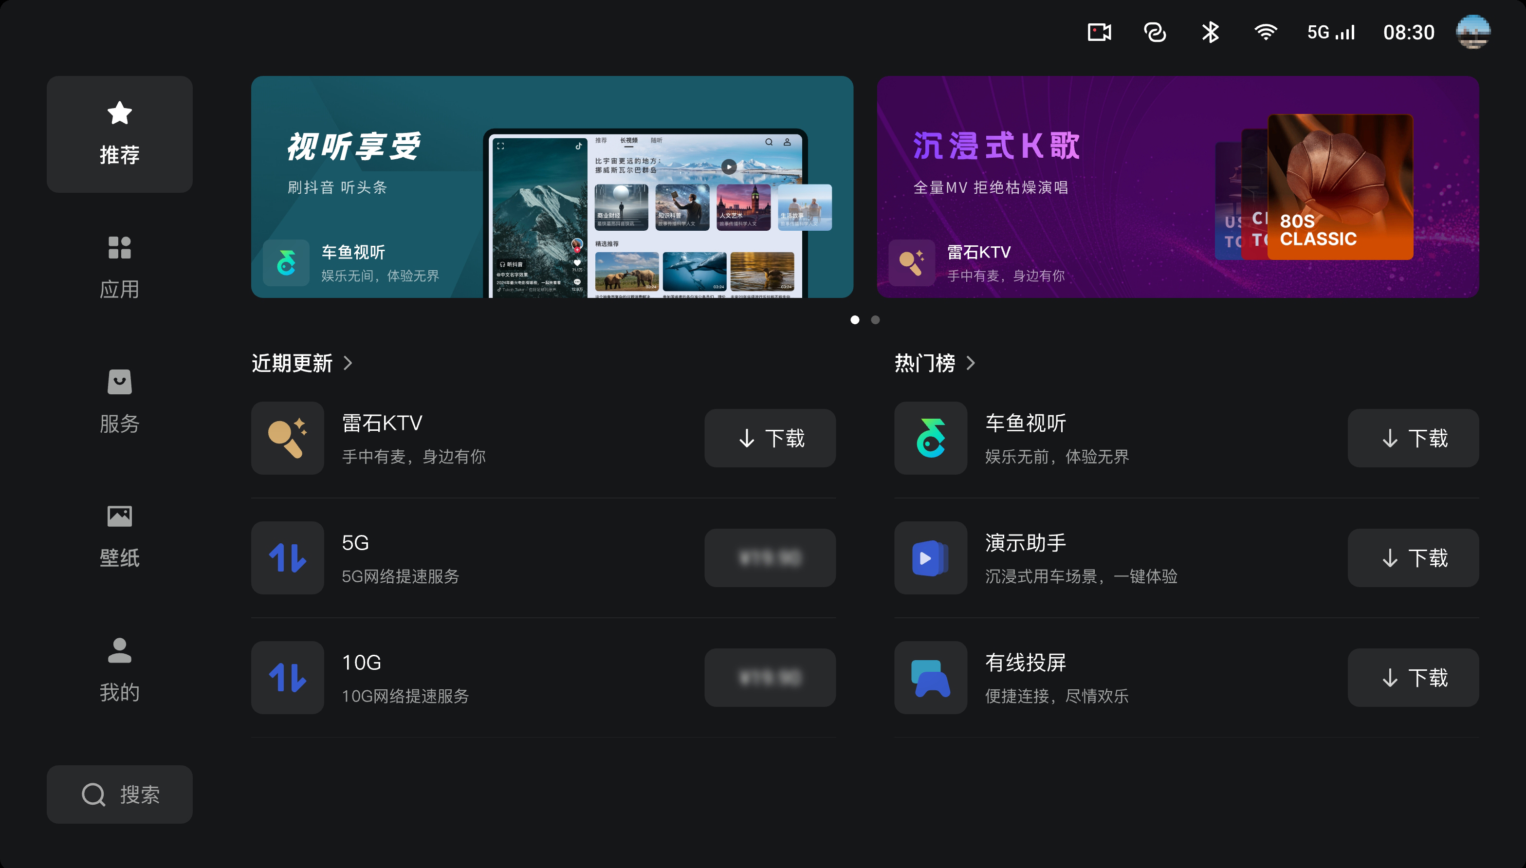1526x868 pixels.
Task: Click the link/connection icon in status bar
Action: pos(1155,32)
